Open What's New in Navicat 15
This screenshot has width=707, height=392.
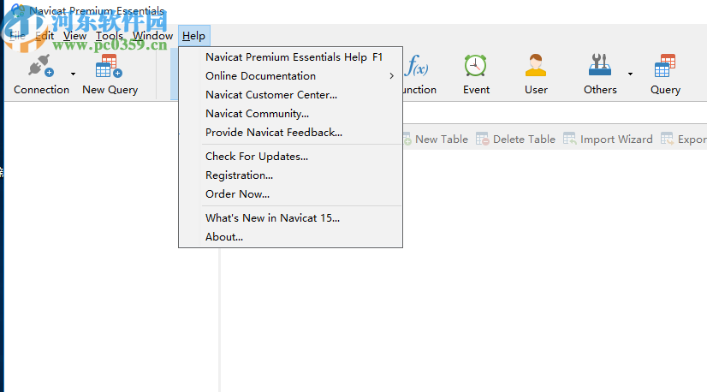coord(290,218)
